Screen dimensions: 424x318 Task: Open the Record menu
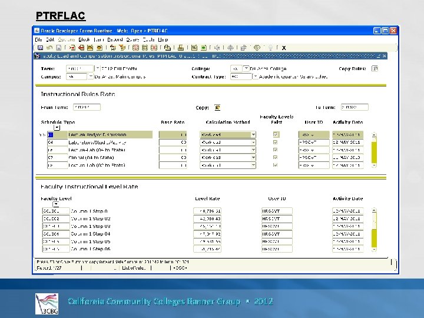point(115,39)
